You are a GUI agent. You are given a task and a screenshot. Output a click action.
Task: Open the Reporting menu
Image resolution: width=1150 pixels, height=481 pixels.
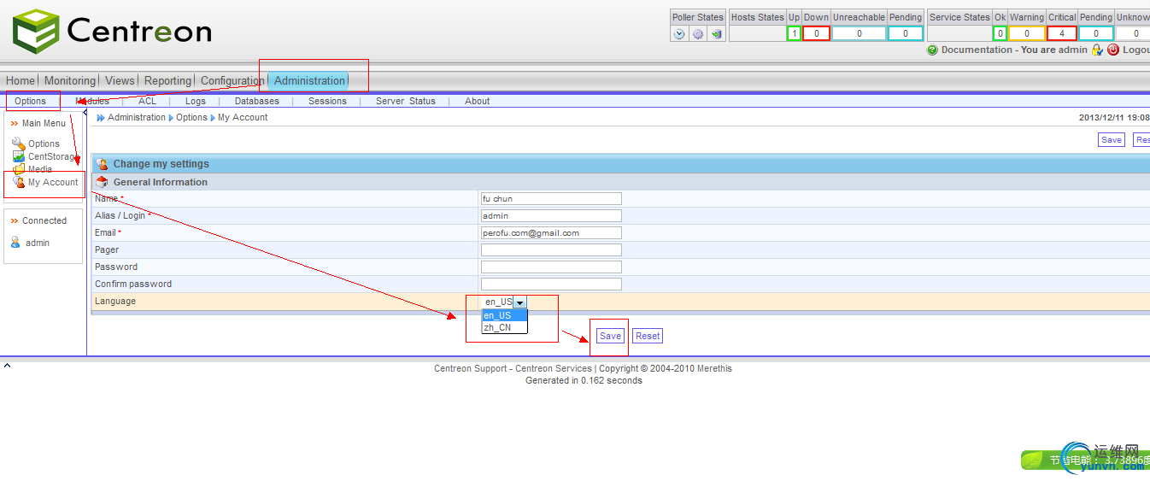pyautogui.click(x=167, y=81)
